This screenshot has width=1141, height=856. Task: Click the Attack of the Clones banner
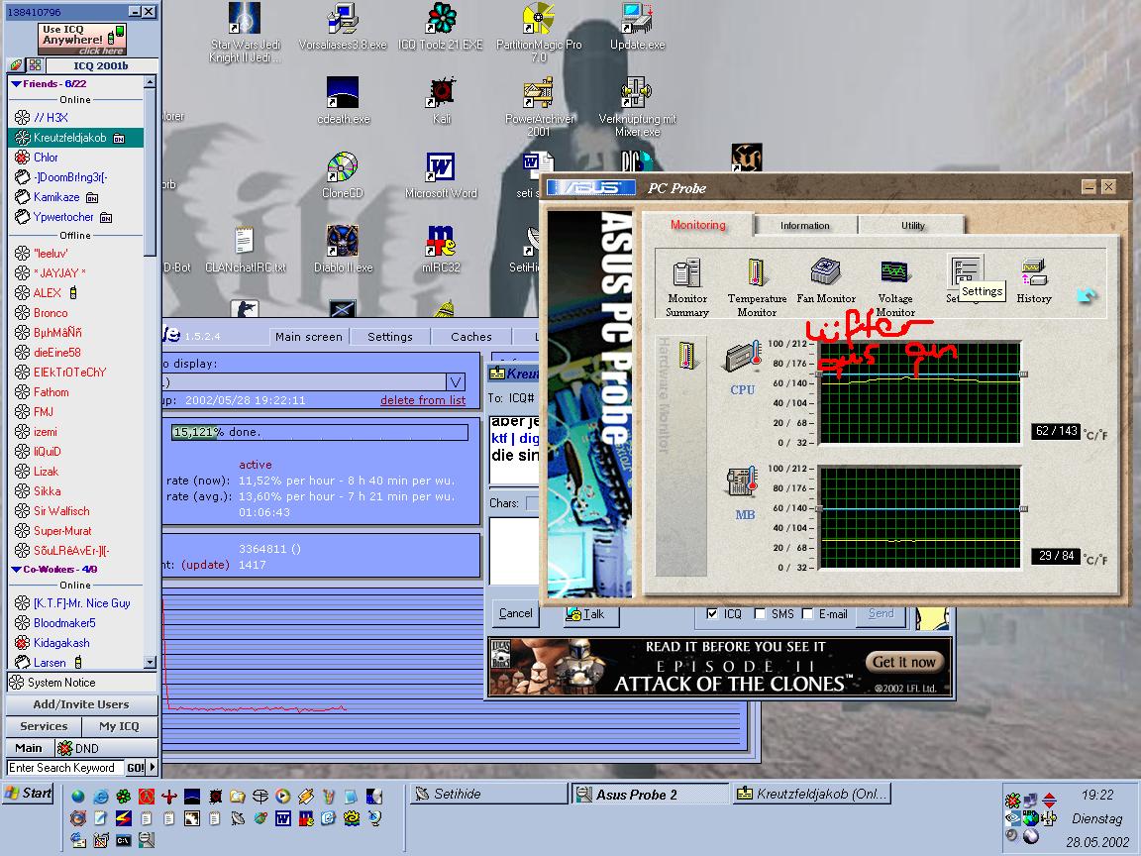pos(720,667)
